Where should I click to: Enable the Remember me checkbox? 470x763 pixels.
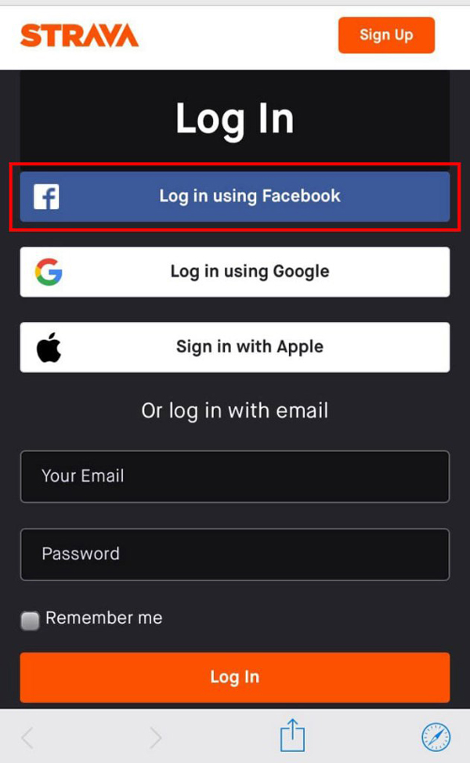click(x=30, y=620)
